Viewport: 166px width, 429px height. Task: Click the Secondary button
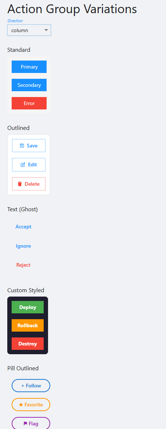pyautogui.click(x=29, y=85)
